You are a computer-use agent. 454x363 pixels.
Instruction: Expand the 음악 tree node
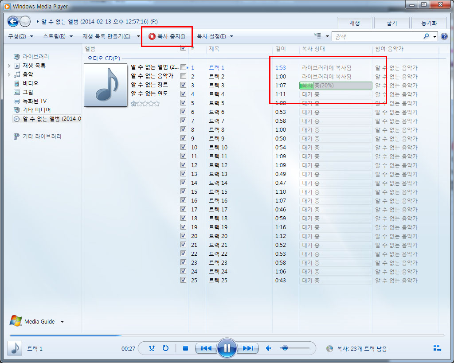pyautogui.click(x=9, y=75)
